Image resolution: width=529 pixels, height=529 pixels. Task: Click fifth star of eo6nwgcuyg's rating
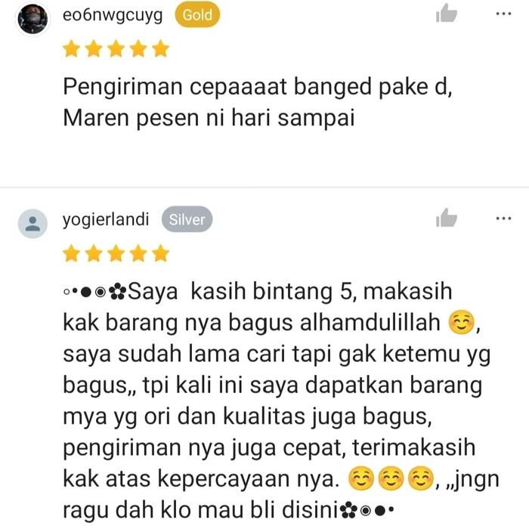click(x=160, y=49)
